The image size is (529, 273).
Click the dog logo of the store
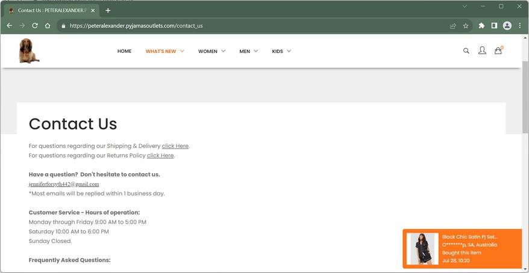pyautogui.click(x=29, y=51)
